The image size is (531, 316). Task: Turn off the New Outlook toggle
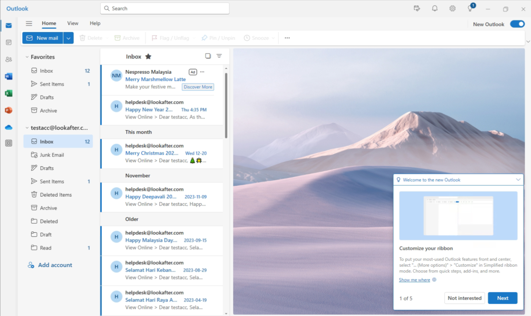tap(517, 24)
